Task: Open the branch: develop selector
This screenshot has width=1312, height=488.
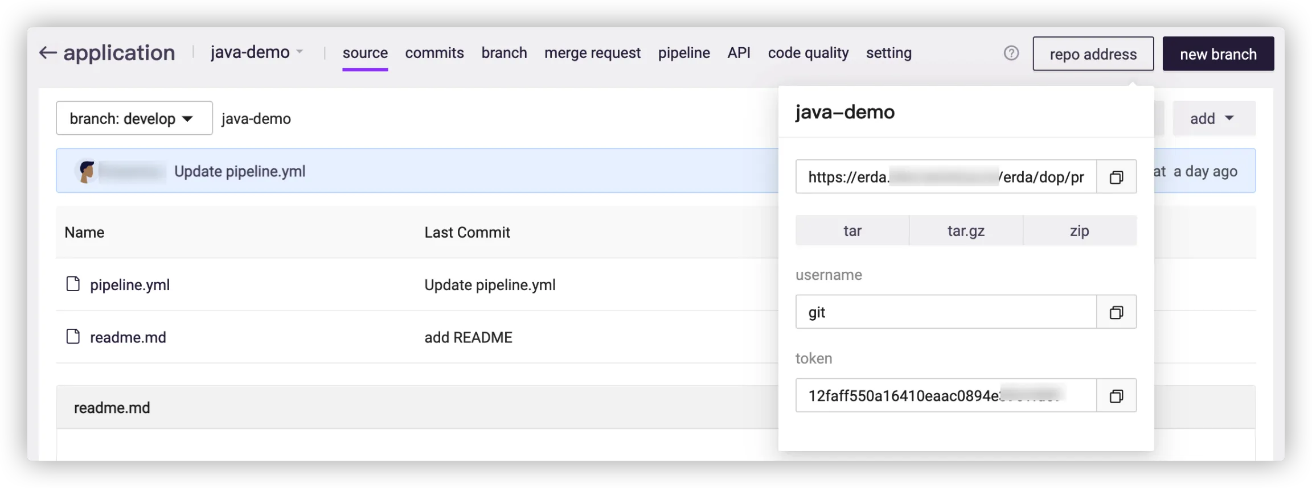Action: click(134, 118)
